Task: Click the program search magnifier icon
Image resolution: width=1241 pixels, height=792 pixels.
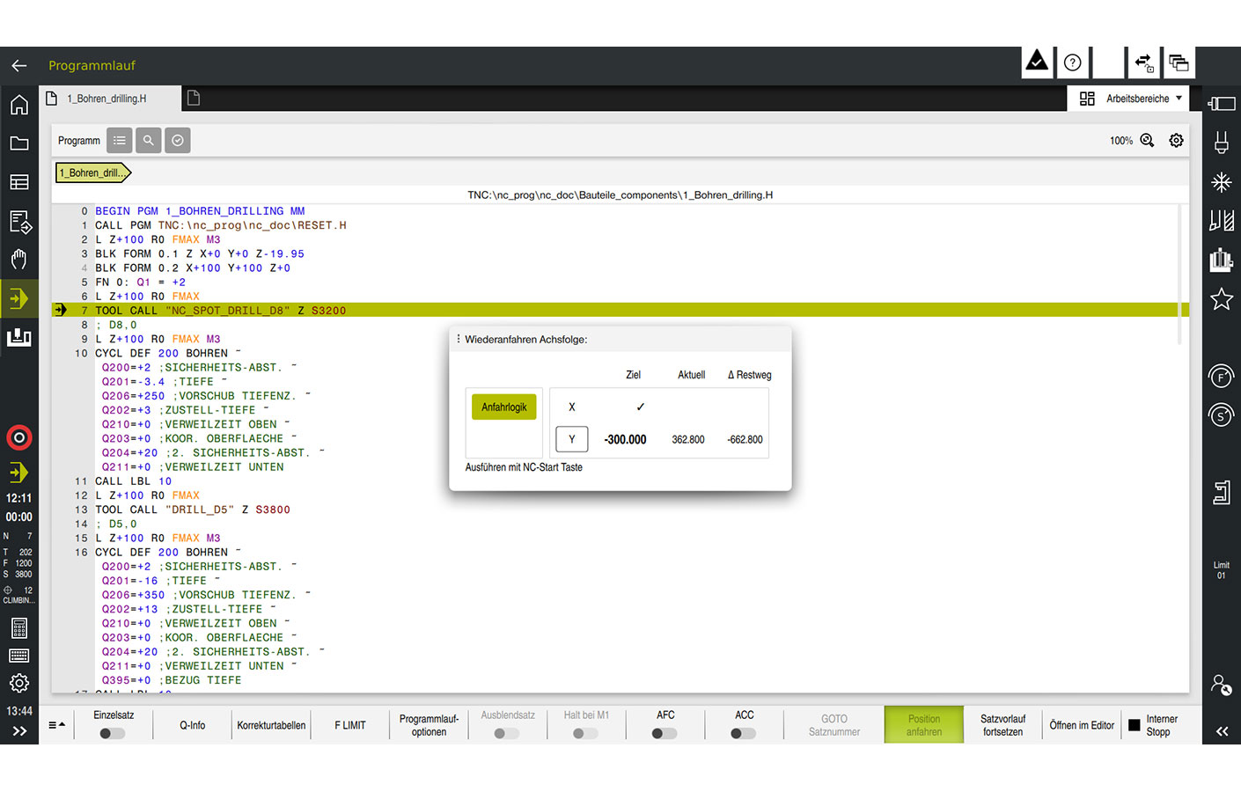Action: [x=149, y=141]
